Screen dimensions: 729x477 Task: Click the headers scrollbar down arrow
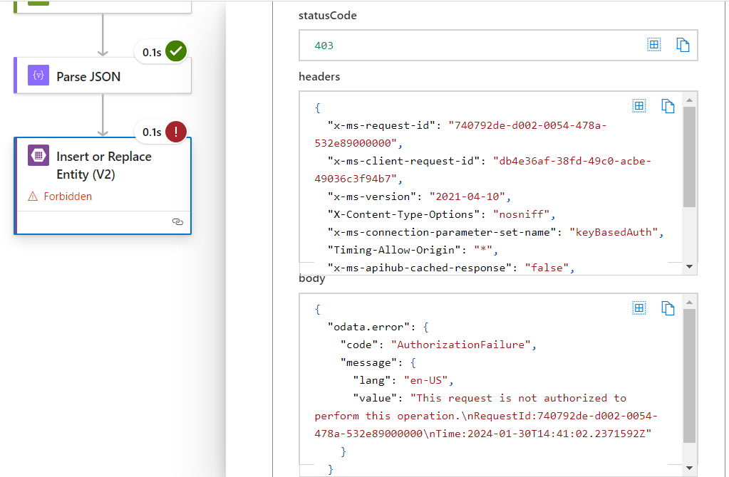point(689,266)
